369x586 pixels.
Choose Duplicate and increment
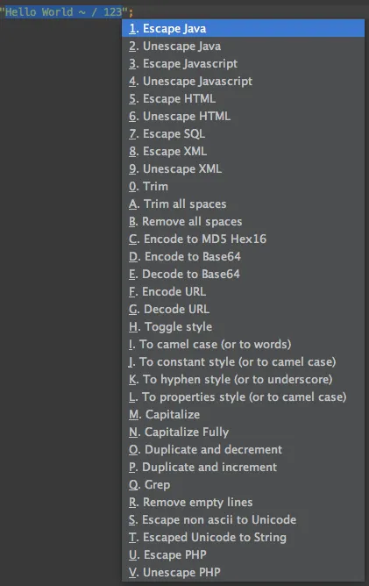click(x=243, y=468)
